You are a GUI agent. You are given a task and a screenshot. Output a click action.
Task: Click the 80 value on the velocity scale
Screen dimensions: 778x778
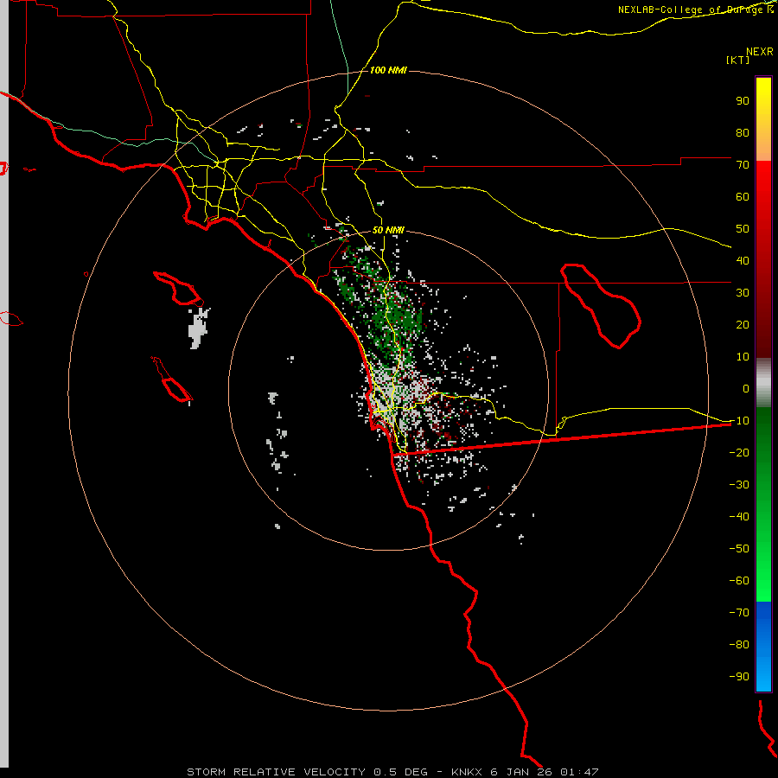coord(743,132)
